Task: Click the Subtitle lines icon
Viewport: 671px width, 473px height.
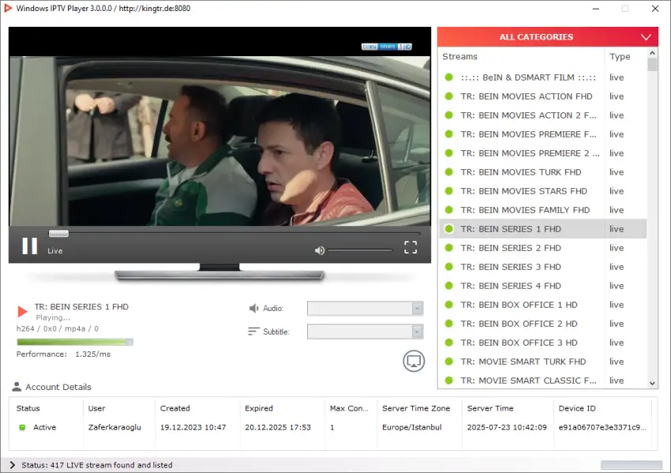Action: tap(253, 332)
